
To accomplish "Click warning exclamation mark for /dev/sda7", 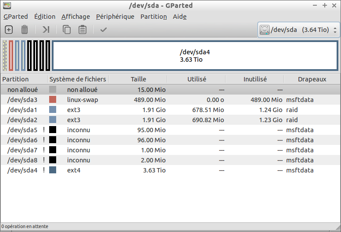I will click(x=44, y=150).
